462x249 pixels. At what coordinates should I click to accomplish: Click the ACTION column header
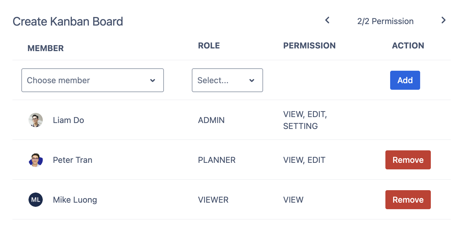coord(408,45)
